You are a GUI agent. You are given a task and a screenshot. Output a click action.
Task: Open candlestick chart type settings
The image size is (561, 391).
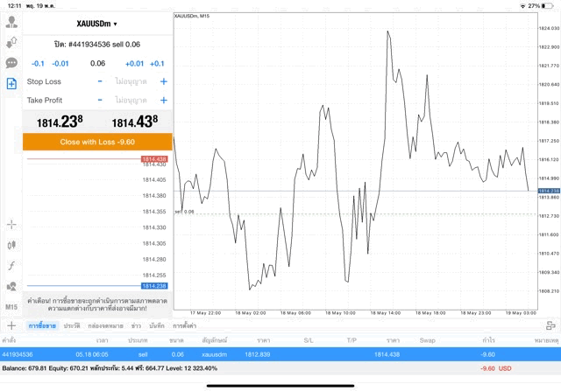[11, 245]
